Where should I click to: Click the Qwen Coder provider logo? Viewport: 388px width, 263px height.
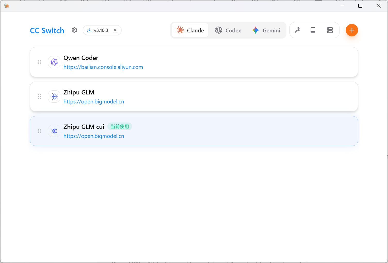[54, 62]
